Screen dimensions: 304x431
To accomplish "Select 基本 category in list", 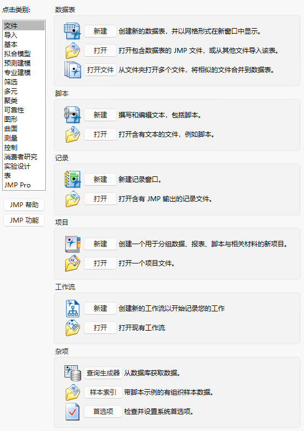I will click(x=24, y=45).
